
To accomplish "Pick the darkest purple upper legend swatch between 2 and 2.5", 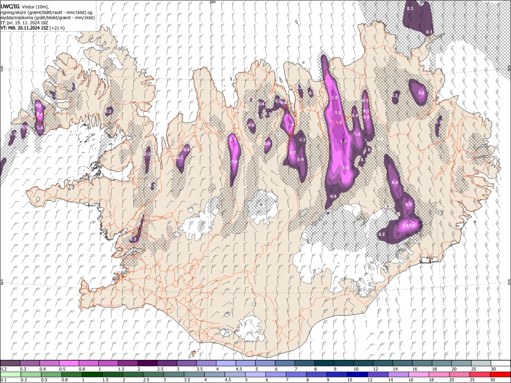I will [148, 363].
